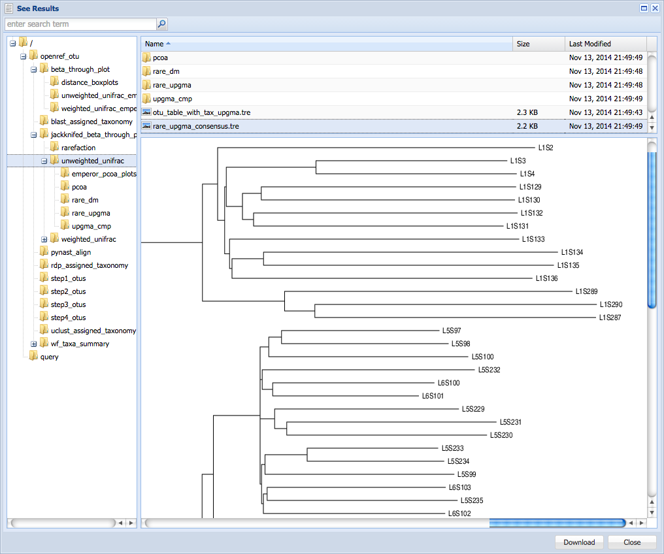Click the L5S232 leaf label

[489, 370]
